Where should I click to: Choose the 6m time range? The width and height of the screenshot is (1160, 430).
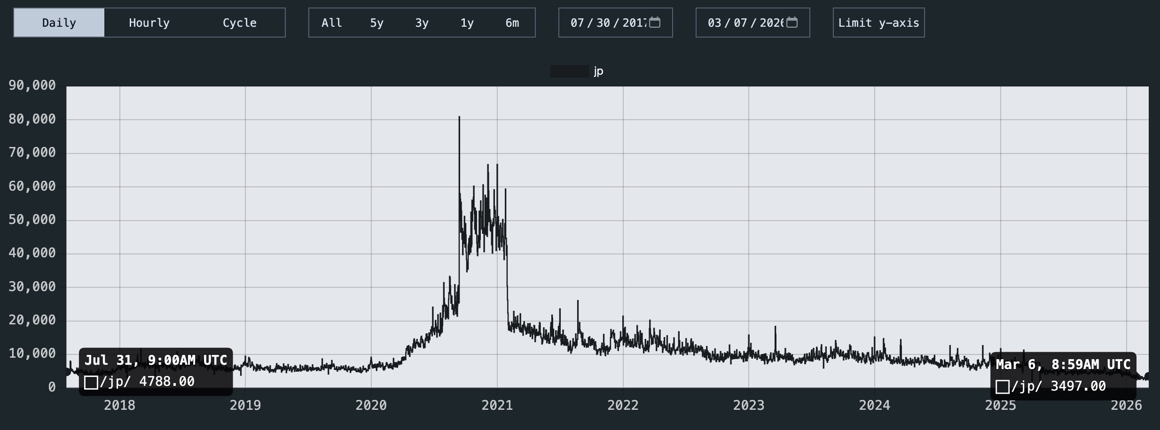click(512, 23)
